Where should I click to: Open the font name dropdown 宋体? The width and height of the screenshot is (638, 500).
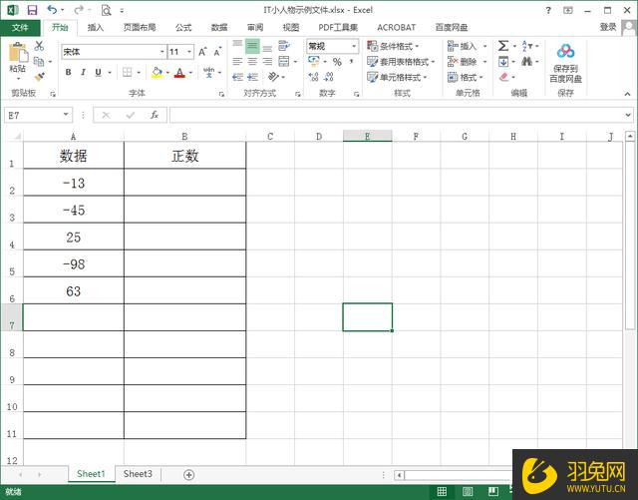pos(161,52)
